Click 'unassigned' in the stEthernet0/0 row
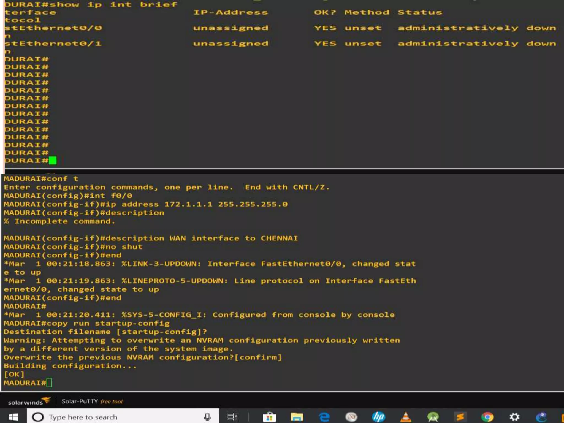Viewport: 564px width, 423px height. click(x=231, y=28)
